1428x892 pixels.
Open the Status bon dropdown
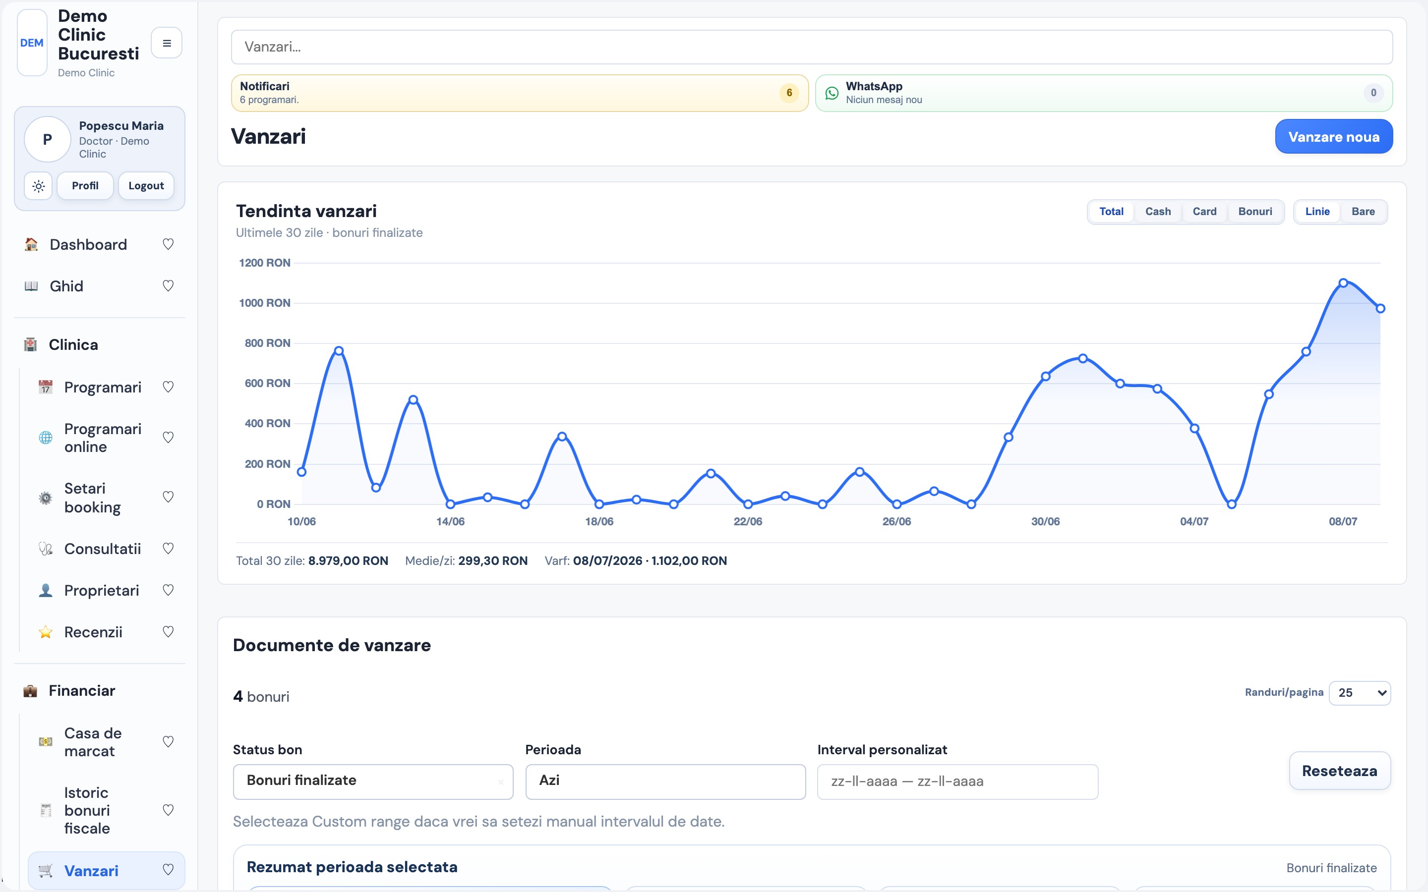[x=373, y=781]
